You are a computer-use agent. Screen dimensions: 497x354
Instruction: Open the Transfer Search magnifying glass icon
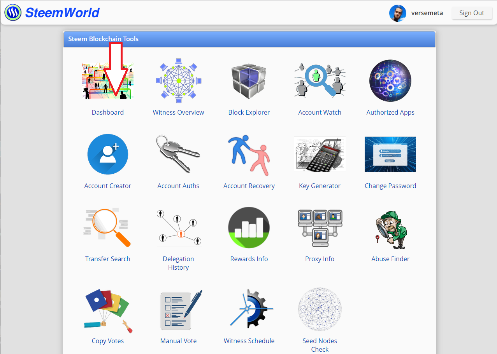point(108,228)
